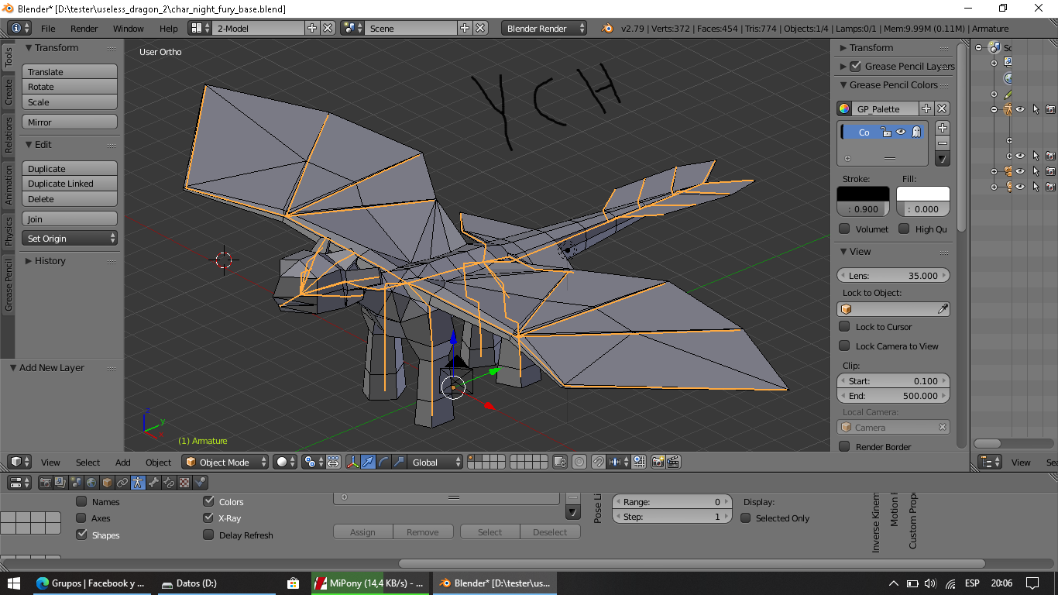
Task: Click the ghost onion-skin icon in palette color
Action: click(916, 132)
